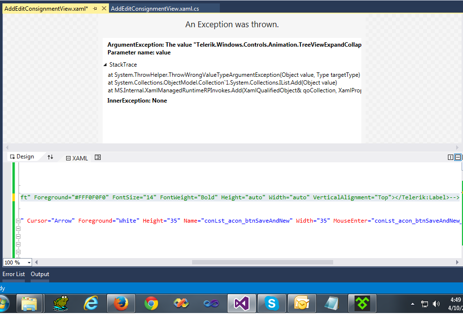Close the AddEditConsignmentView.xaml tab
This screenshot has width=463, height=314.
pos(104,9)
